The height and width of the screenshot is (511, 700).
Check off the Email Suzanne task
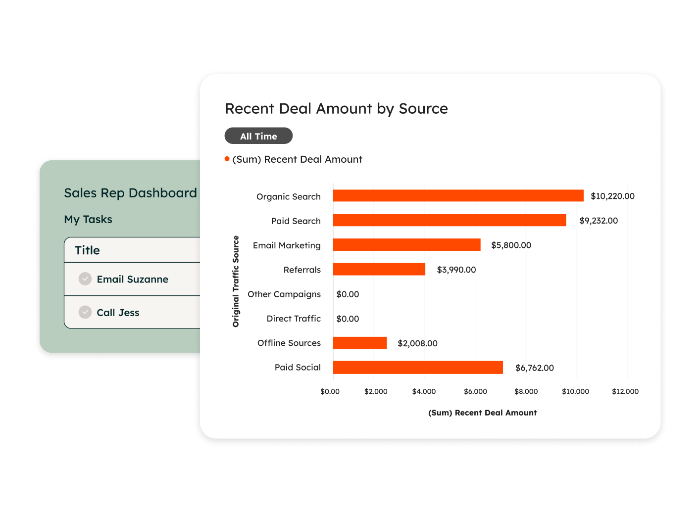pos(85,279)
